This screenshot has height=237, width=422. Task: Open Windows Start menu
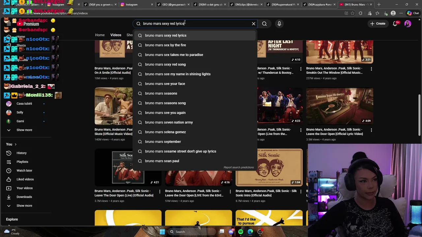coord(162,232)
